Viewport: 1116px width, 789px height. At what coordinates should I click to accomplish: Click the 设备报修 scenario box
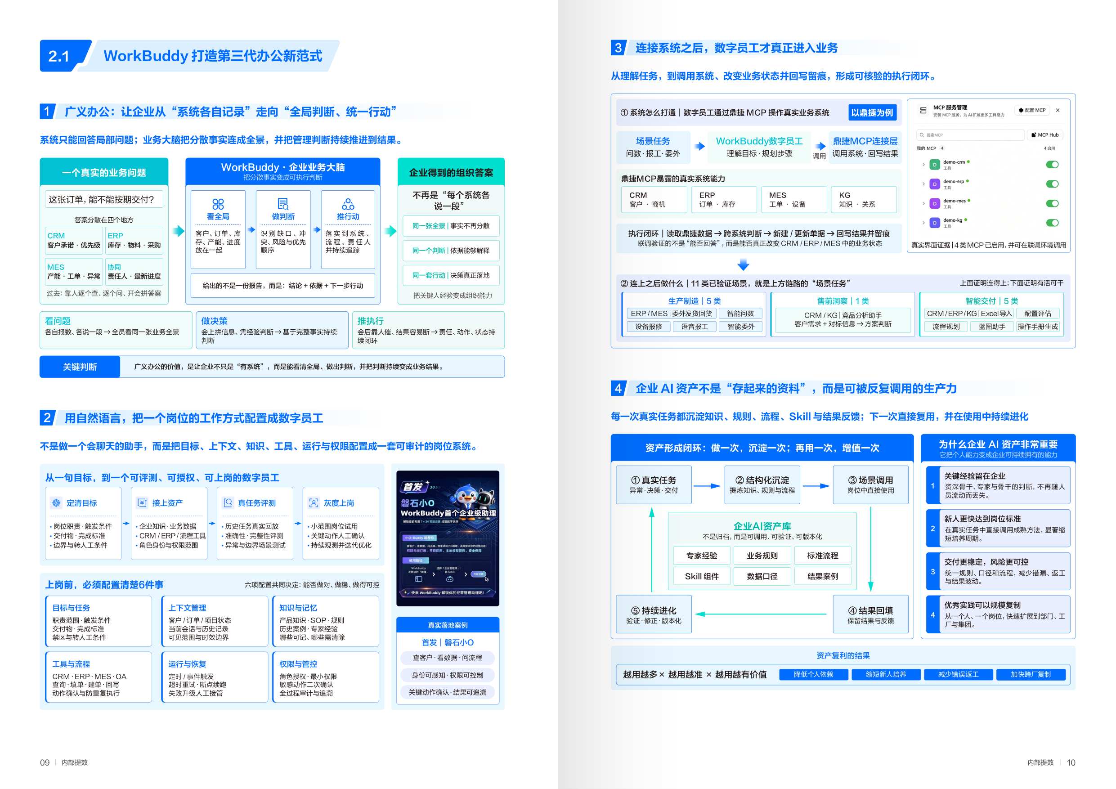pyautogui.click(x=648, y=327)
